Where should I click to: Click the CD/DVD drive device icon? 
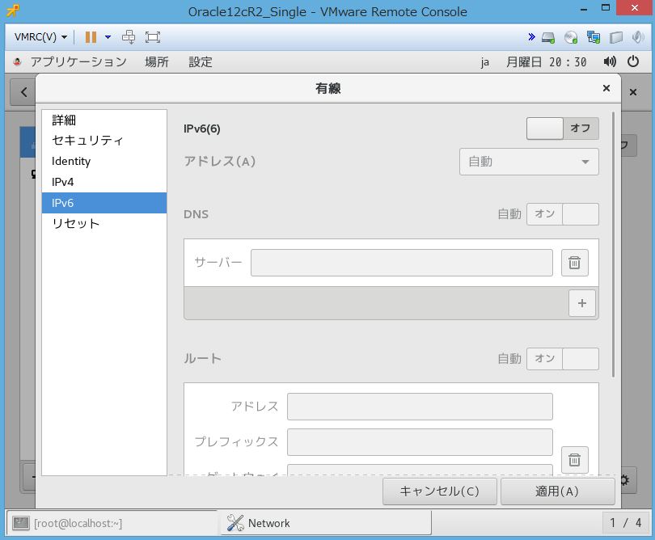click(571, 37)
